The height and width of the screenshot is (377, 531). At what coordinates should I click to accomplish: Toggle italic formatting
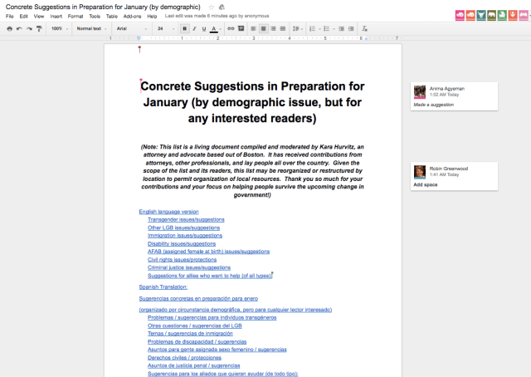tap(193, 28)
